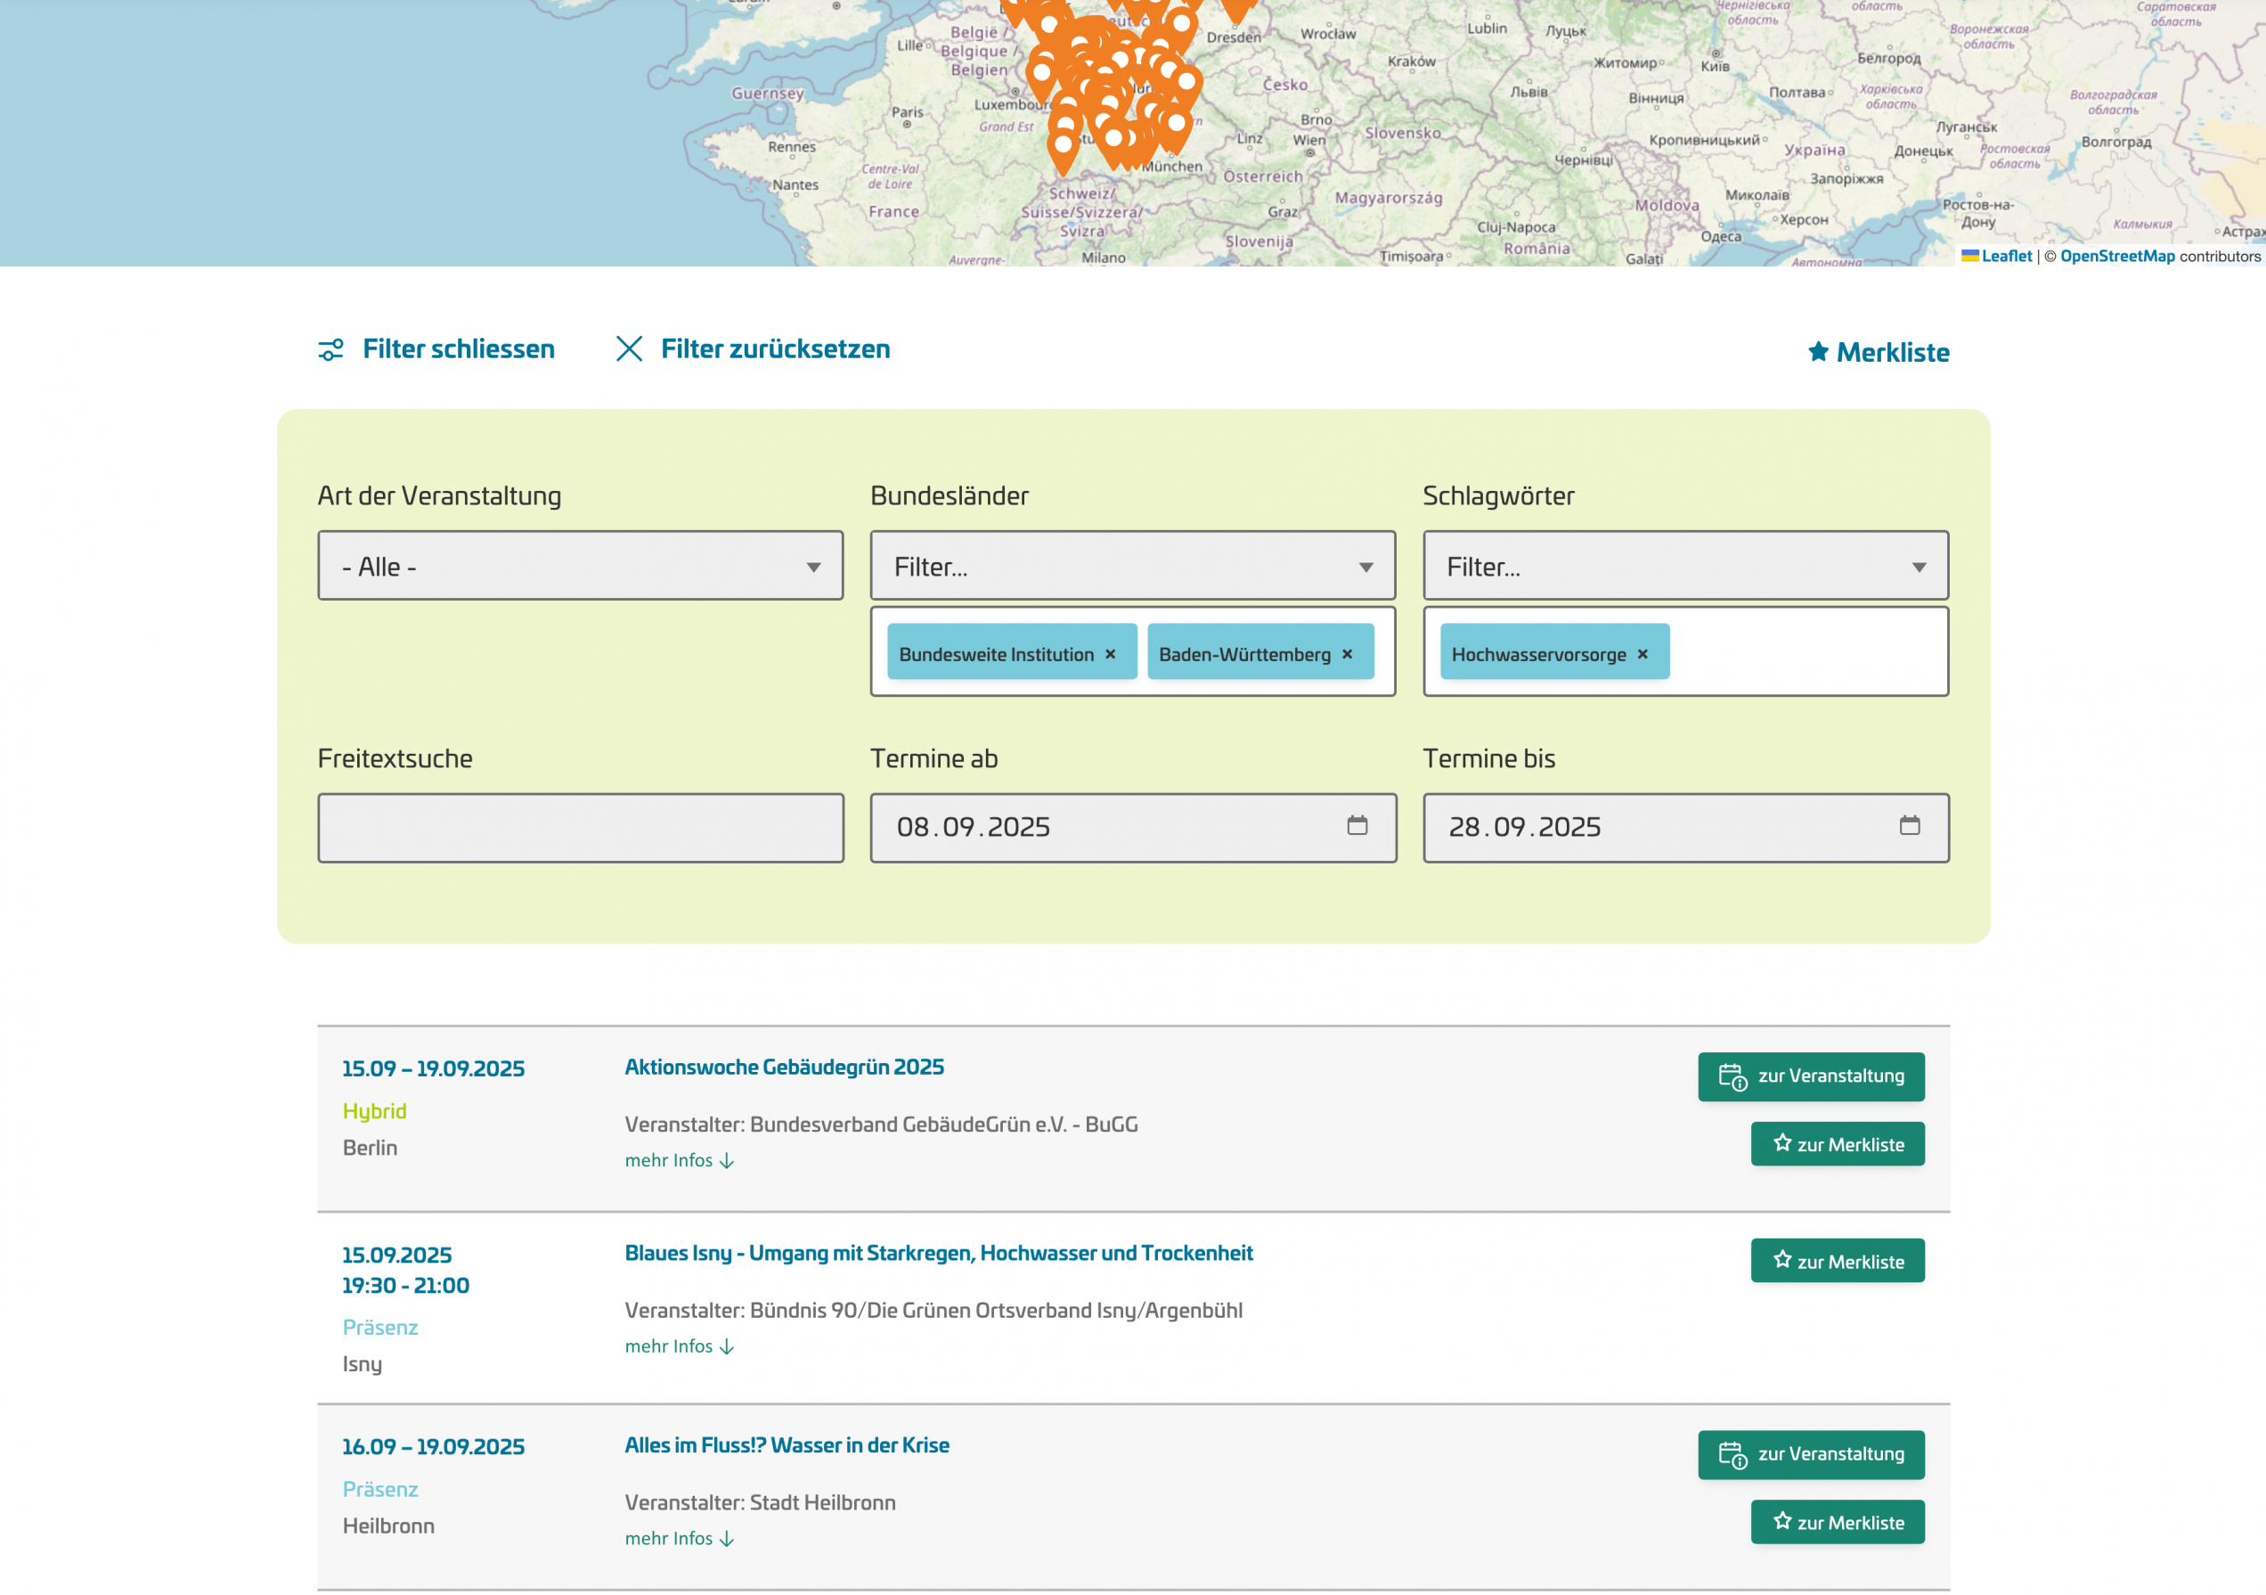Open the "Termine bis" calendar picker icon
This screenshot has width=2266, height=1595.
tap(1911, 827)
